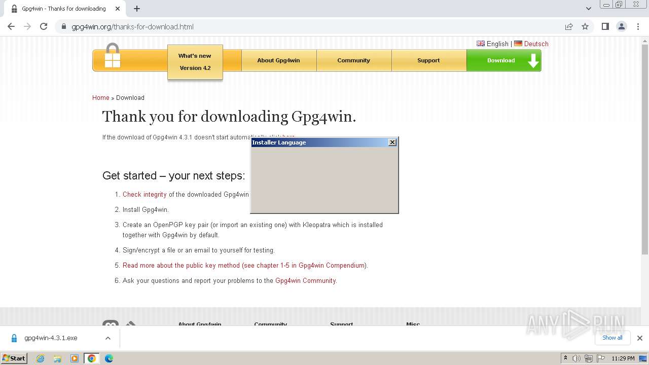Open the About Gpg4win menu
Image resolution: width=649 pixels, height=365 pixels.
278,60
